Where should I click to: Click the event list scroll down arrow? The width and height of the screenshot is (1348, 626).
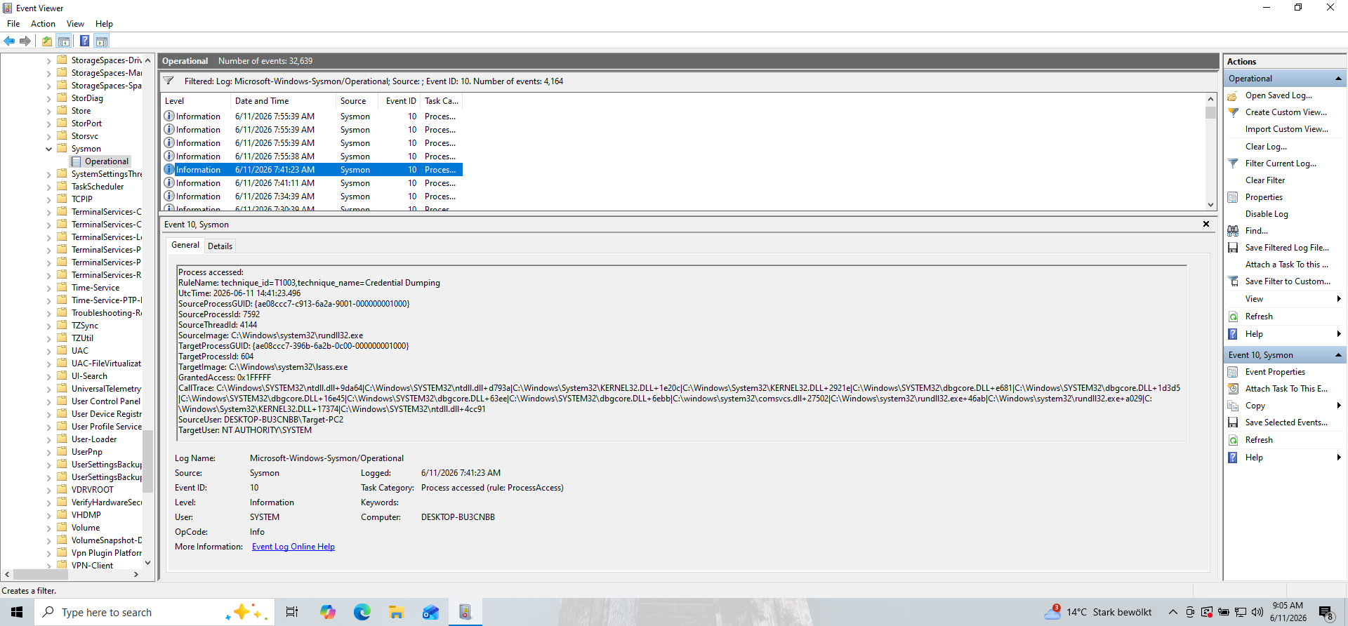pyautogui.click(x=1210, y=205)
